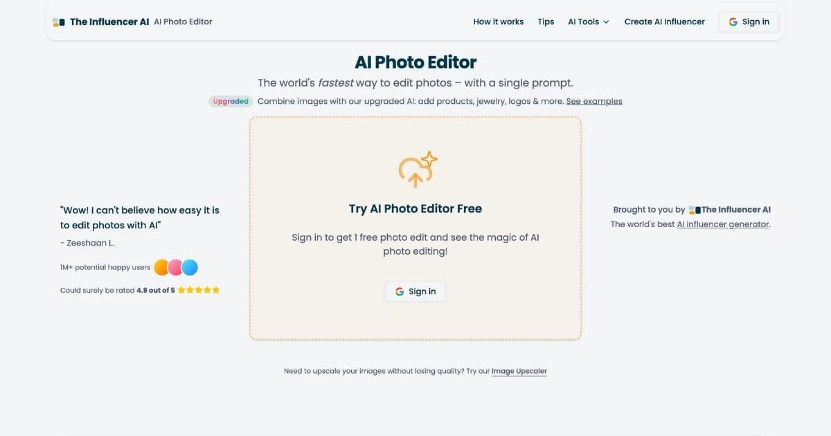
Task: Open the See examples link
Action: tap(594, 101)
